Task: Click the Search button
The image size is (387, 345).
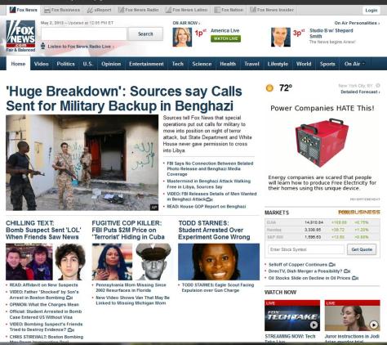Action: (x=145, y=34)
